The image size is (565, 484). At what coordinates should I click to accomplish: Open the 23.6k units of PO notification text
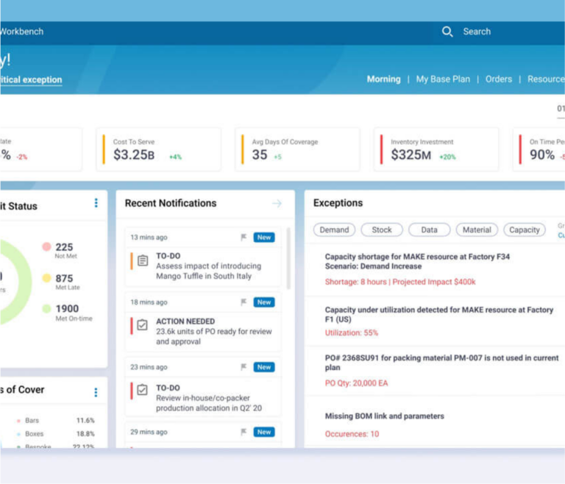(213, 336)
